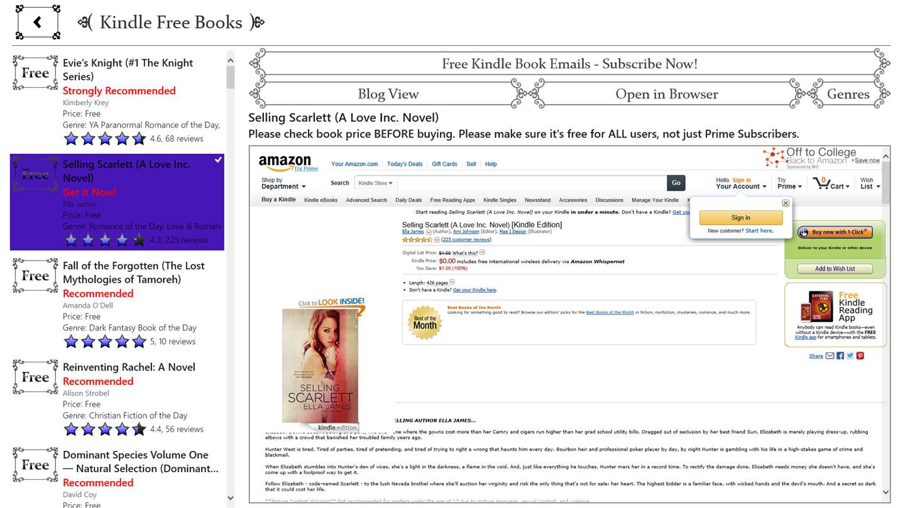
Task: Close the sign-in popup with X
Action: point(786,203)
